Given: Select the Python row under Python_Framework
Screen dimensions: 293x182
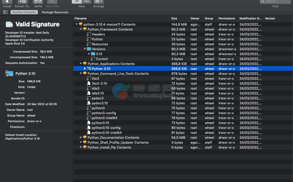Looking at the screenshot, I should (x=183, y=39).
